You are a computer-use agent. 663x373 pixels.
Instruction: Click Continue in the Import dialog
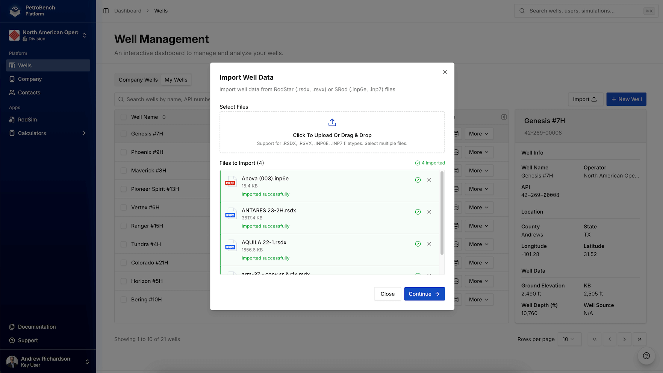click(x=424, y=294)
